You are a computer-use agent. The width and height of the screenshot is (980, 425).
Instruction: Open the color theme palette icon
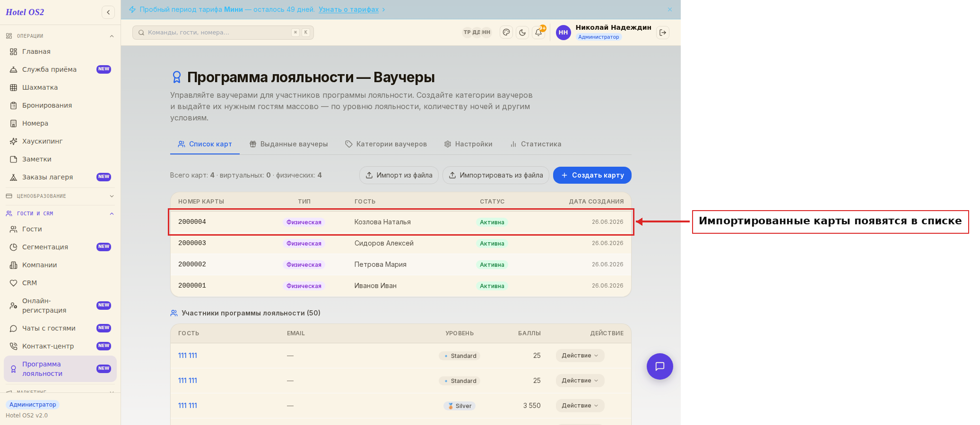506,33
